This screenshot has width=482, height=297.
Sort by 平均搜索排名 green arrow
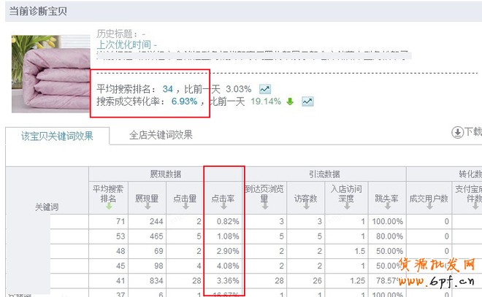[x=109, y=207]
